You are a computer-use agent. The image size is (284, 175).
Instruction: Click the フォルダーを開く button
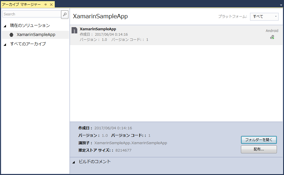pyautogui.click(x=259, y=140)
